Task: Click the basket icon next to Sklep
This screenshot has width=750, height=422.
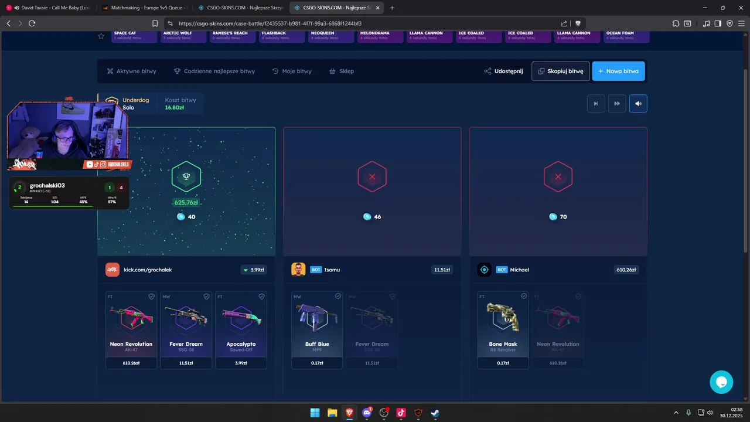Action: click(332, 71)
